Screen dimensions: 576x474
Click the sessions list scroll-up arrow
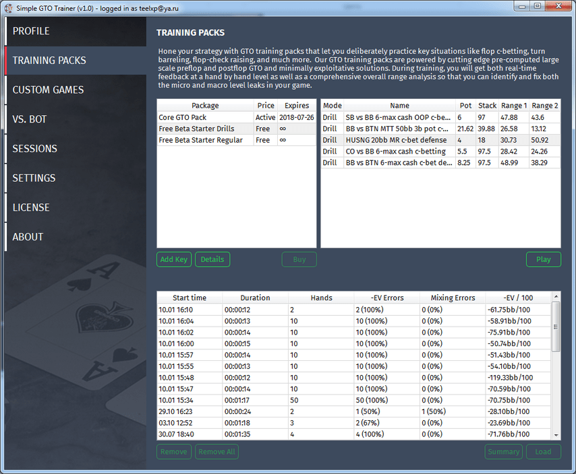pos(556,296)
